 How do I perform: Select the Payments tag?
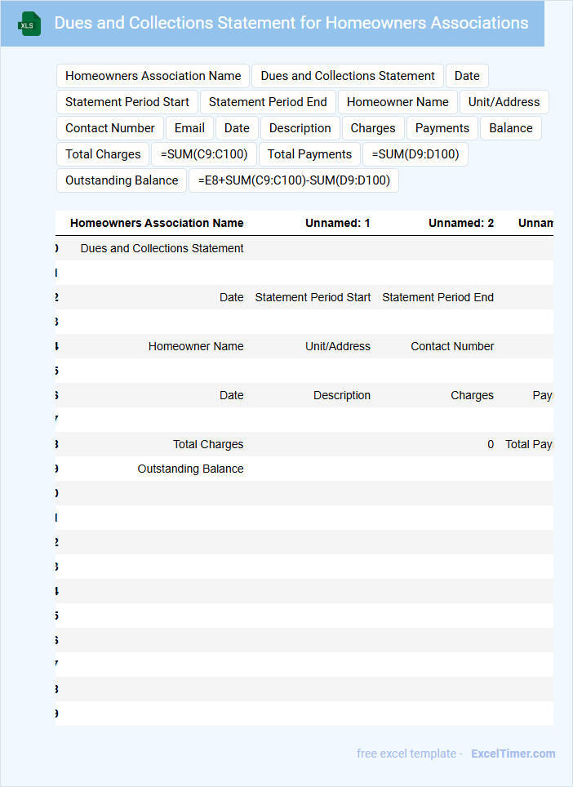tap(442, 128)
